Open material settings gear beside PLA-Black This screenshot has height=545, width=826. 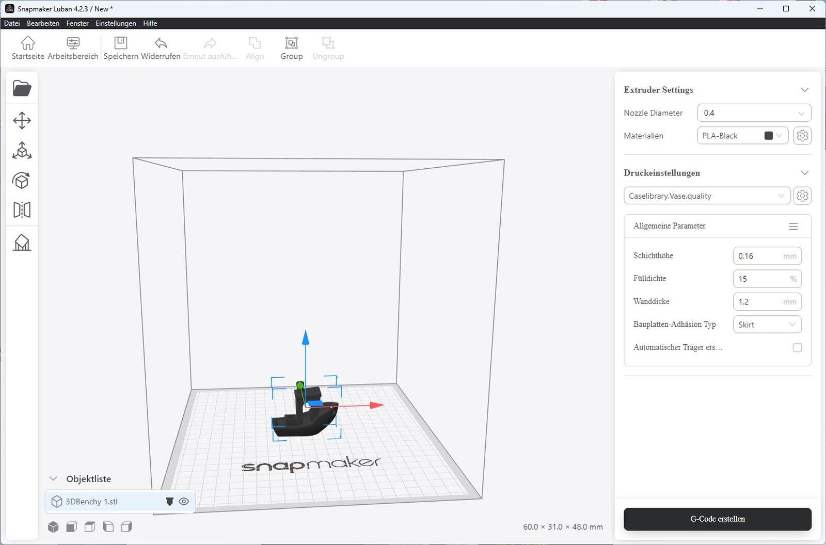click(x=802, y=136)
